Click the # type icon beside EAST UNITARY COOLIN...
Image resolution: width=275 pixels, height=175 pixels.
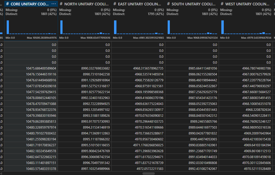[115, 4]
